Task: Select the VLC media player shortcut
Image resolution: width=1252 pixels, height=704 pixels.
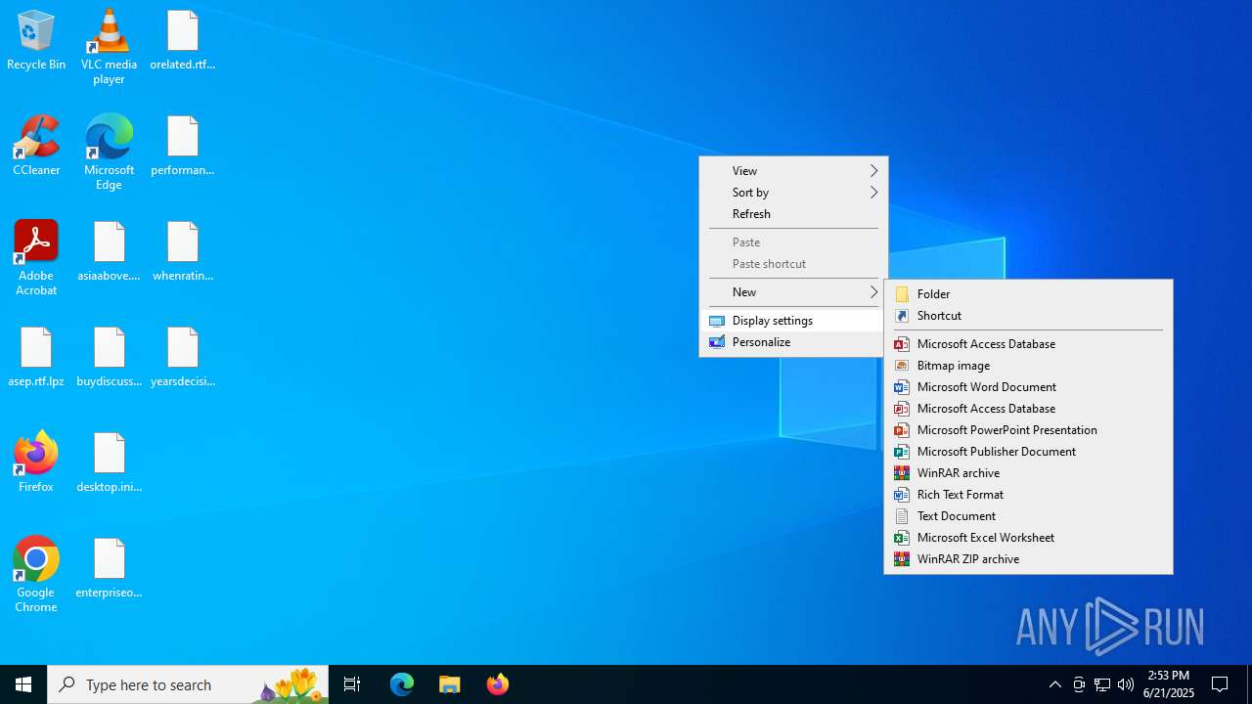Action: pyautogui.click(x=109, y=46)
